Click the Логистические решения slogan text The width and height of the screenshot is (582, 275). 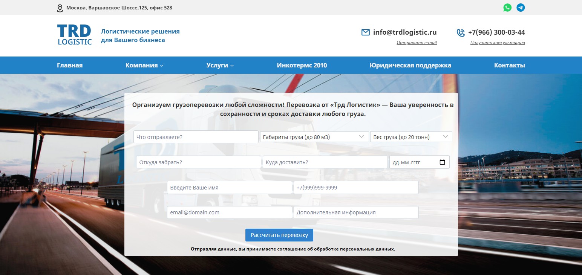[140, 36]
